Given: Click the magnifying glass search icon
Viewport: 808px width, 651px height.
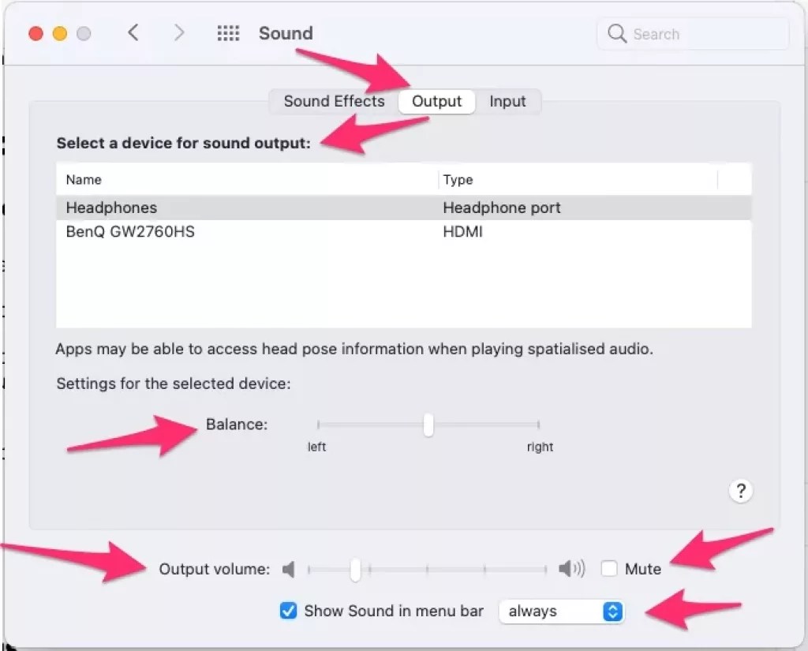Looking at the screenshot, I should [616, 34].
